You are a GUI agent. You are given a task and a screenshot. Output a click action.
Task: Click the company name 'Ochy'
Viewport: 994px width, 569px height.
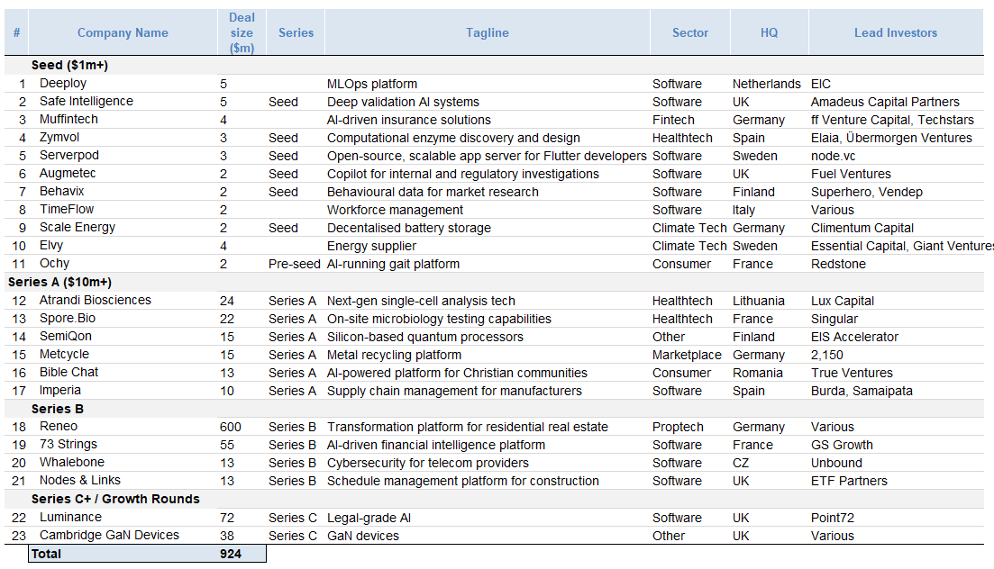(x=54, y=264)
